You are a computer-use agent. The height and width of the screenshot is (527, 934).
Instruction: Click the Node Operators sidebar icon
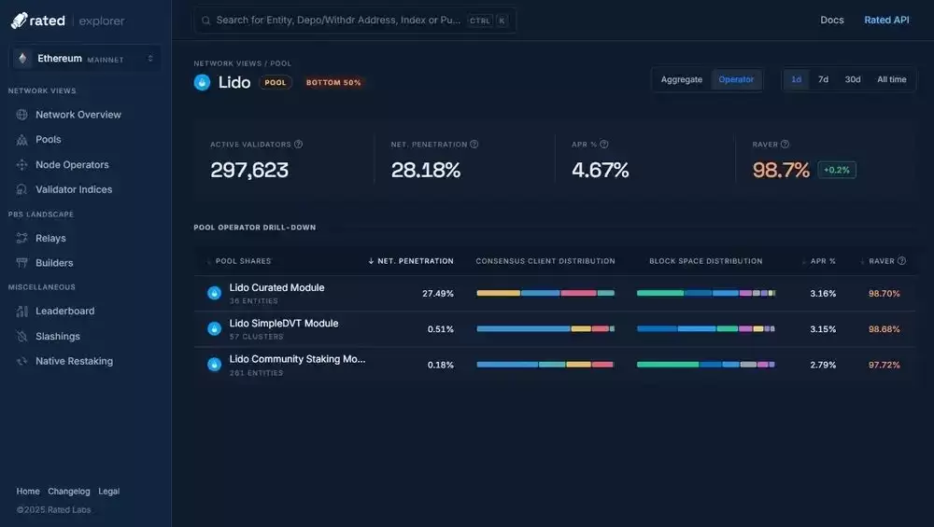tap(22, 165)
